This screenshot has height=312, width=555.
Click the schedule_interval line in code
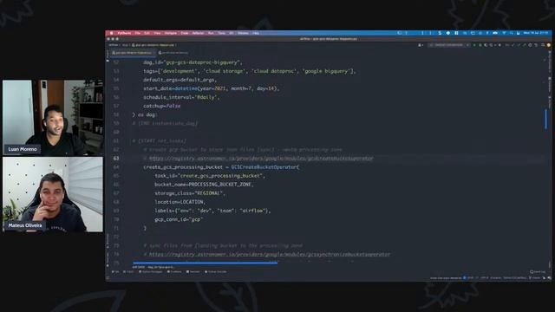pyautogui.click(x=181, y=97)
